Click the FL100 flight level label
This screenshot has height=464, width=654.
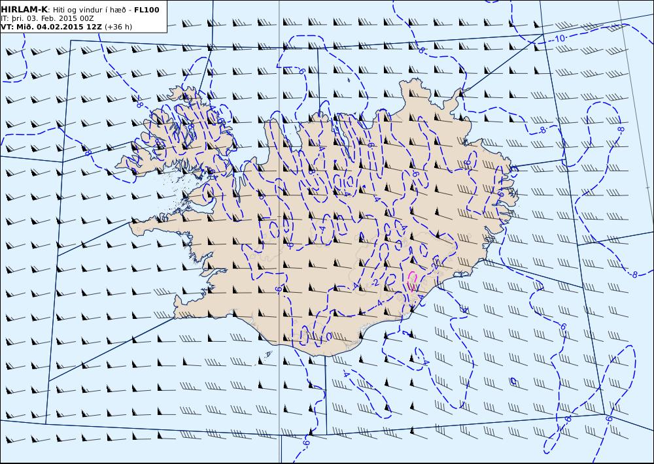146,10
